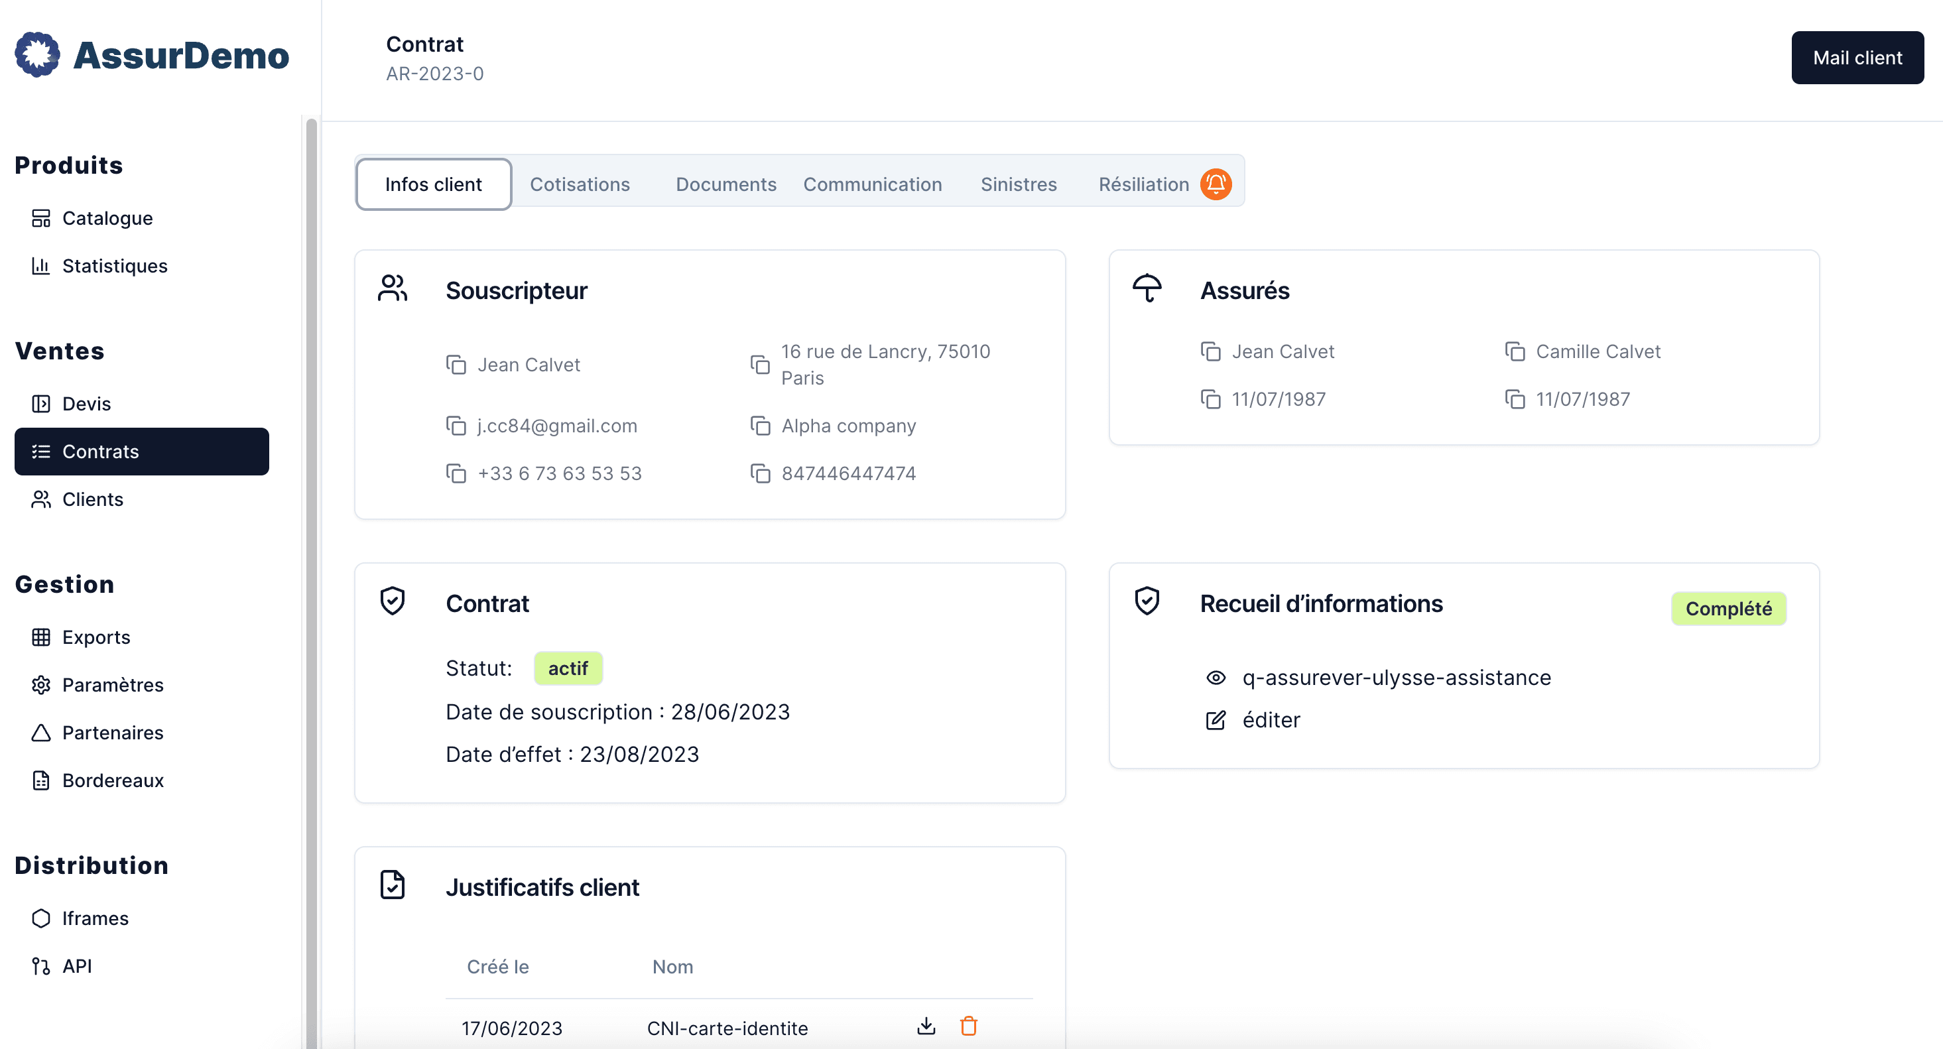
Task: Copy the address 16 rue de Lancry
Action: tap(759, 365)
